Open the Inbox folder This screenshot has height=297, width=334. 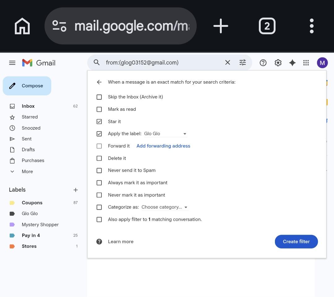[x=28, y=106]
